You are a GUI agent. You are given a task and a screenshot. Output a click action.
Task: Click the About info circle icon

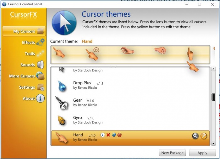[x=40, y=98]
